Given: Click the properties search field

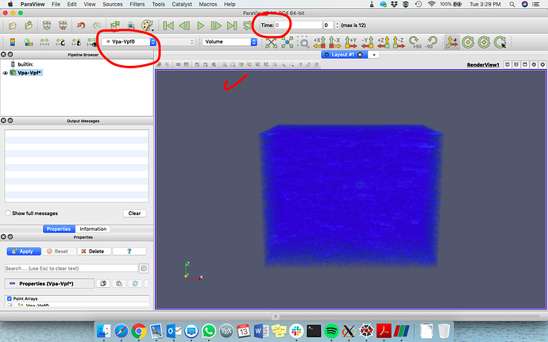Looking at the screenshot, I should pyautogui.click(x=71, y=268).
